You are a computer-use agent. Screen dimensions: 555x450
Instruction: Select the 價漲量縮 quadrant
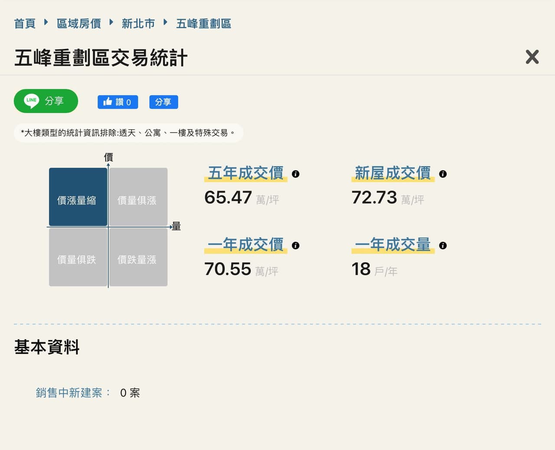[x=78, y=197]
